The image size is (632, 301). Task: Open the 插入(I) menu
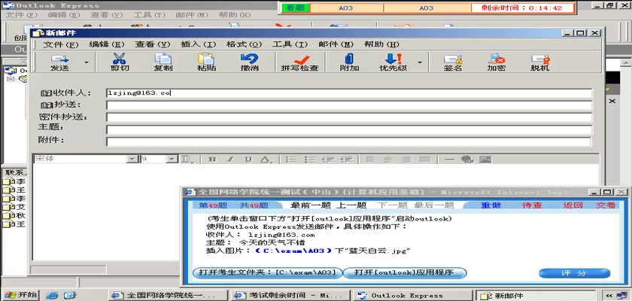pos(199,44)
